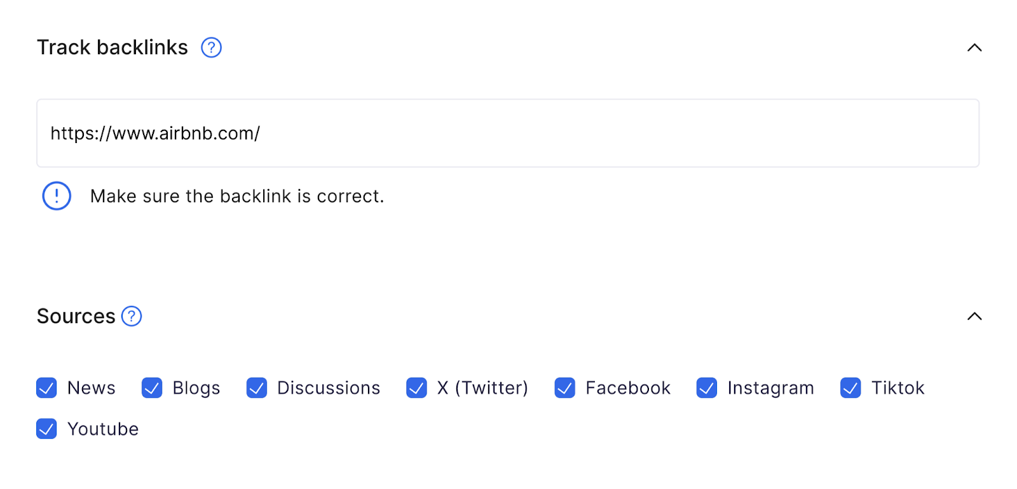Open the Track backlinks help tooltip icon
This screenshot has height=489, width=1017.
point(211,48)
